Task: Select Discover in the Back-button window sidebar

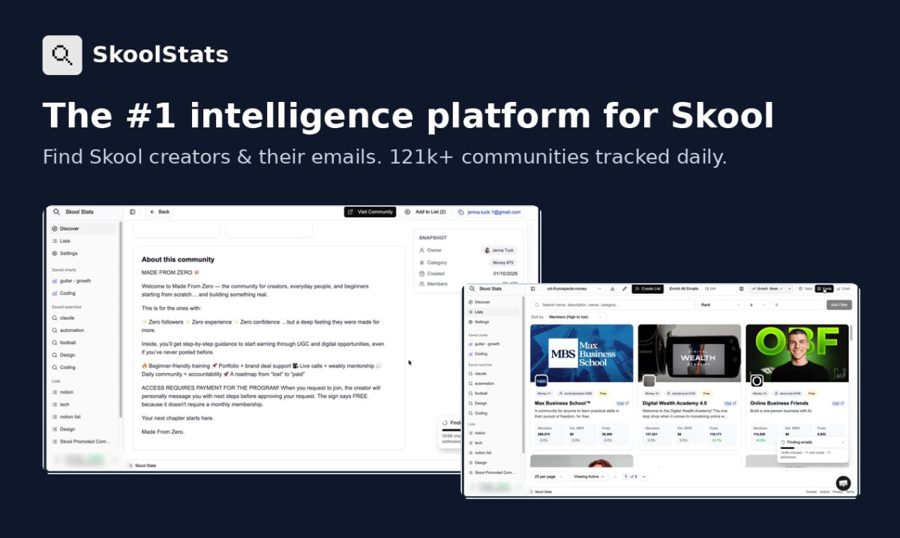Action: tap(82, 229)
